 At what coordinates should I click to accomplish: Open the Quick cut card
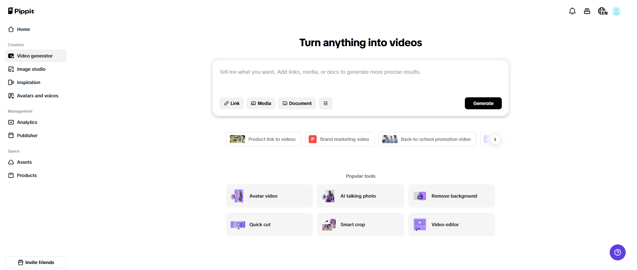tap(269, 225)
